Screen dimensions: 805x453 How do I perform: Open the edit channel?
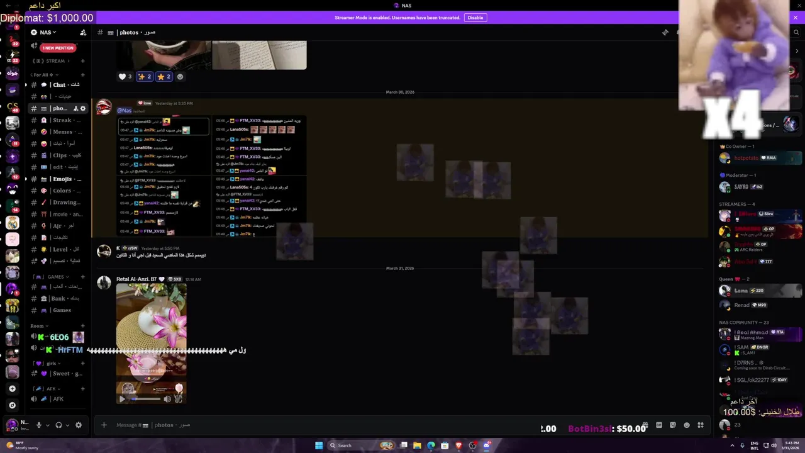(x=58, y=167)
